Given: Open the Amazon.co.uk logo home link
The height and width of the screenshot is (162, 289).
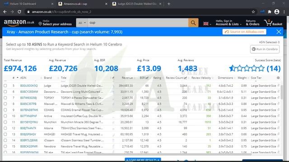Looking at the screenshot, I should pos(19,22).
